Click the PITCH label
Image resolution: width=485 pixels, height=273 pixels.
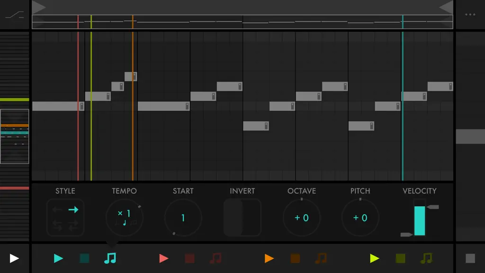(x=360, y=191)
